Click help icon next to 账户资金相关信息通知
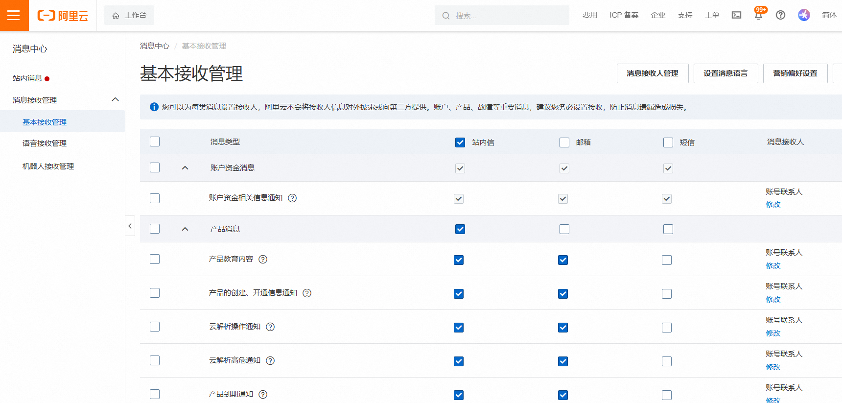The width and height of the screenshot is (842, 403). coord(292,198)
